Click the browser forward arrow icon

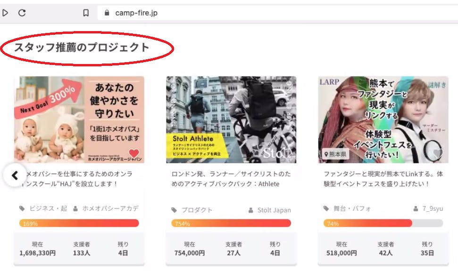pyautogui.click(x=5, y=13)
